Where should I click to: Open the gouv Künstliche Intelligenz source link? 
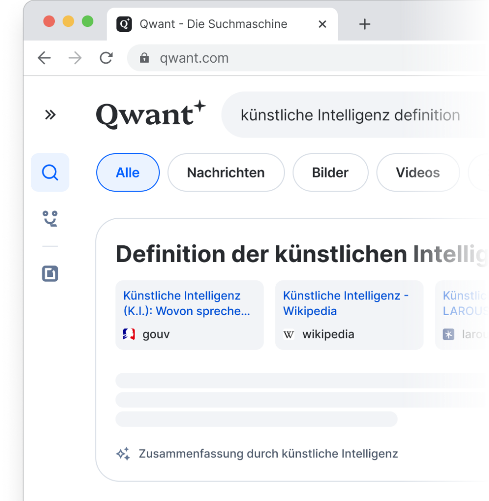point(187,303)
